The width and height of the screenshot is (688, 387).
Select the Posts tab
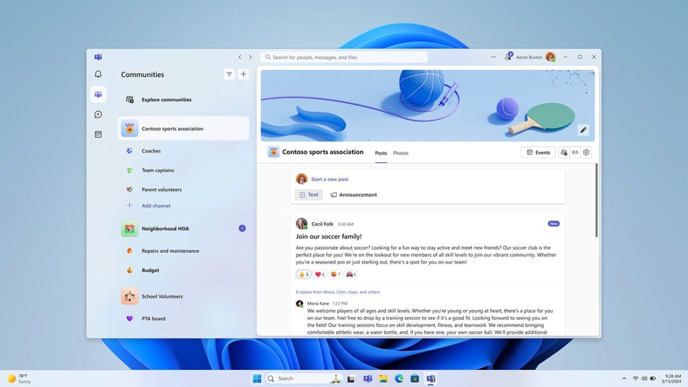tap(381, 153)
